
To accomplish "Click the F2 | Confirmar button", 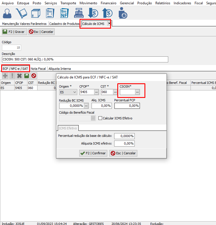I will pyautogui.click(x=93, y=153).
